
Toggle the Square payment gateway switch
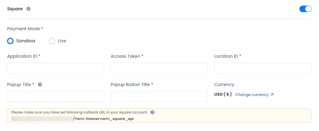point(305,9)
